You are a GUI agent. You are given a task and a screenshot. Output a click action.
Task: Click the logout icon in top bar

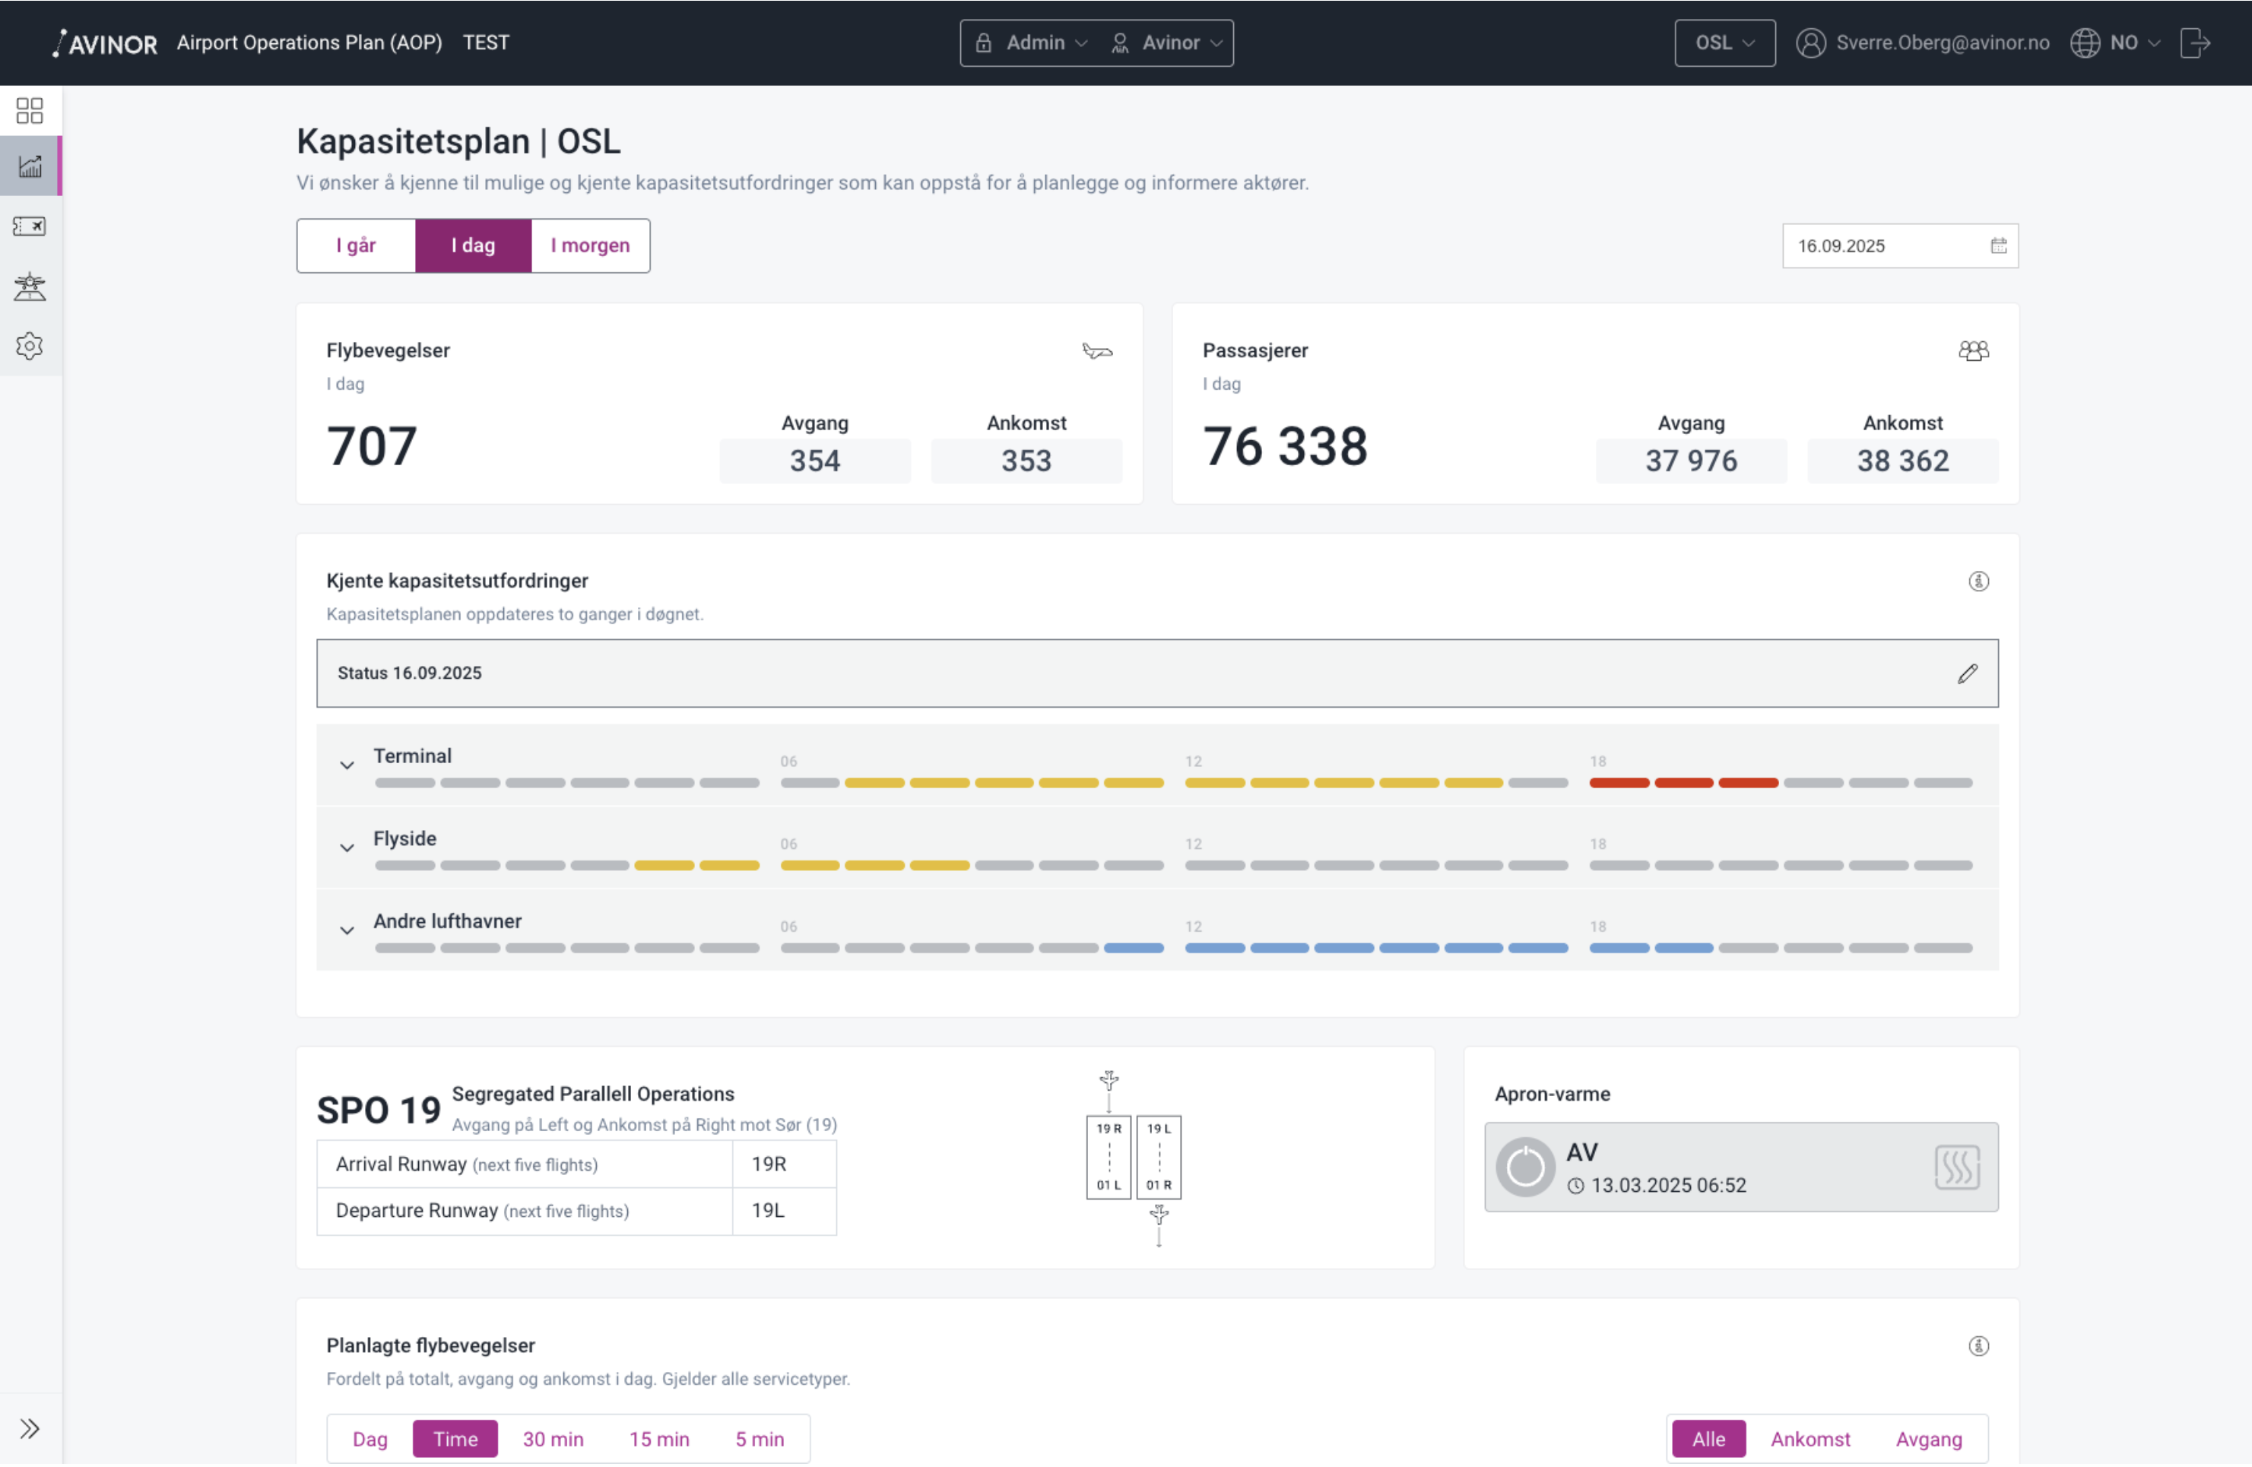pos(2194,43)
